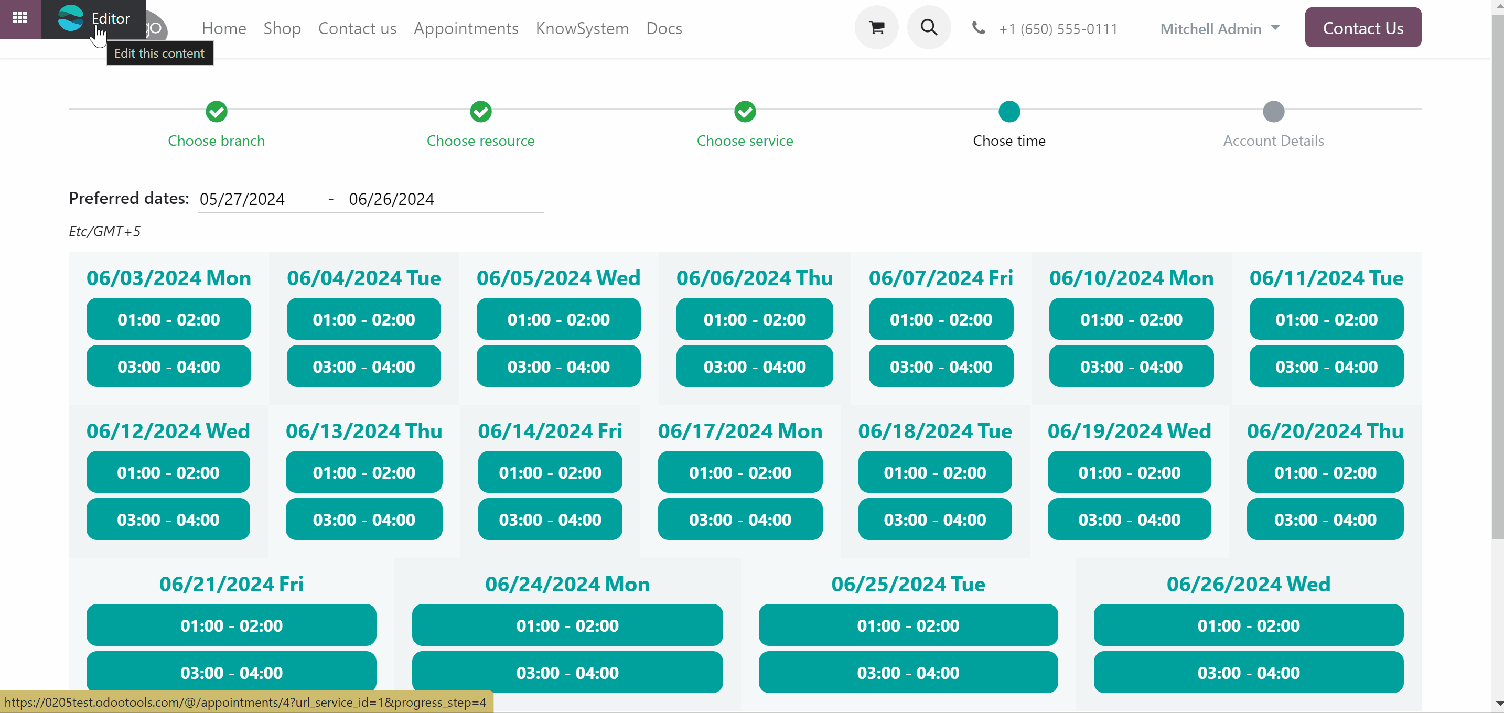Open the apps grid menu icon

pos(20,18)
